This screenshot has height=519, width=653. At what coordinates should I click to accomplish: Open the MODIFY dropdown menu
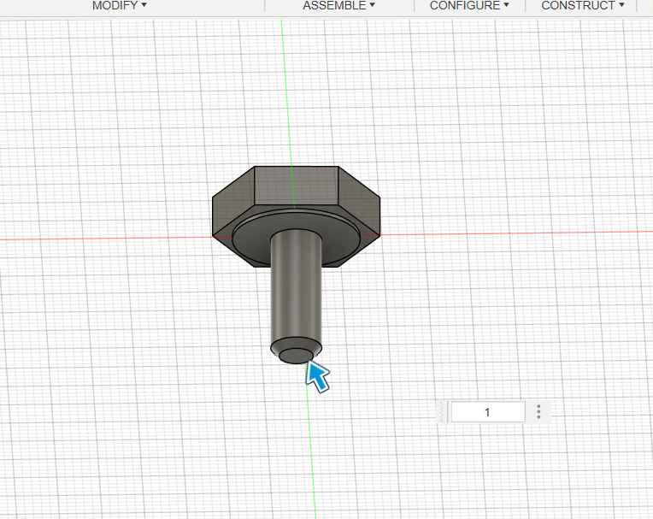point(119,5)
